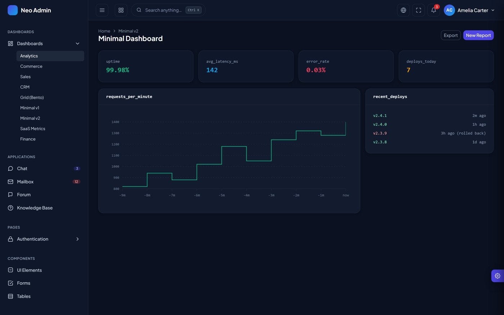Open the Mailbox application link
Viewport: 504px width, 315px height.
pos(44,182)
